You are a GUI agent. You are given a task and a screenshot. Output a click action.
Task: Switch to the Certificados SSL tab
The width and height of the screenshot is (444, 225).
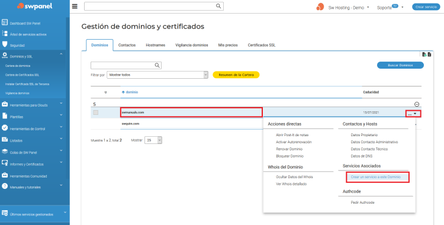261,45
